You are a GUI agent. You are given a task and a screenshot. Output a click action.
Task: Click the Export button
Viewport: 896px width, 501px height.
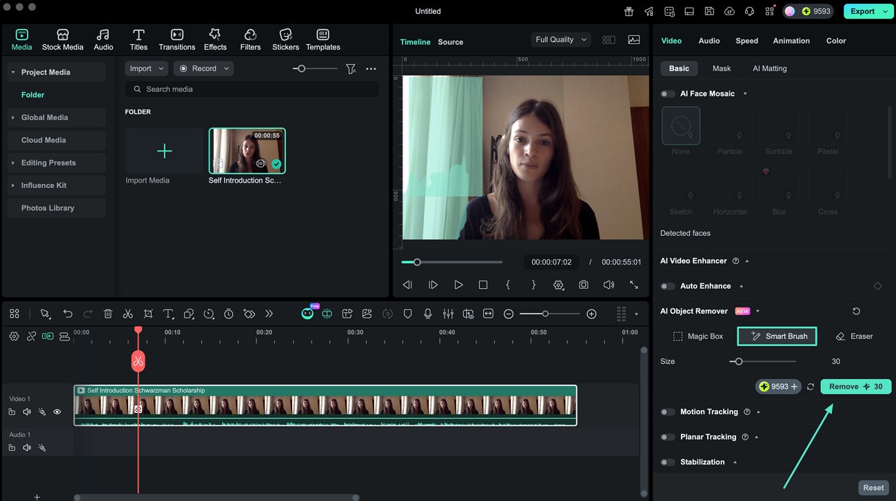coord(863,11)
